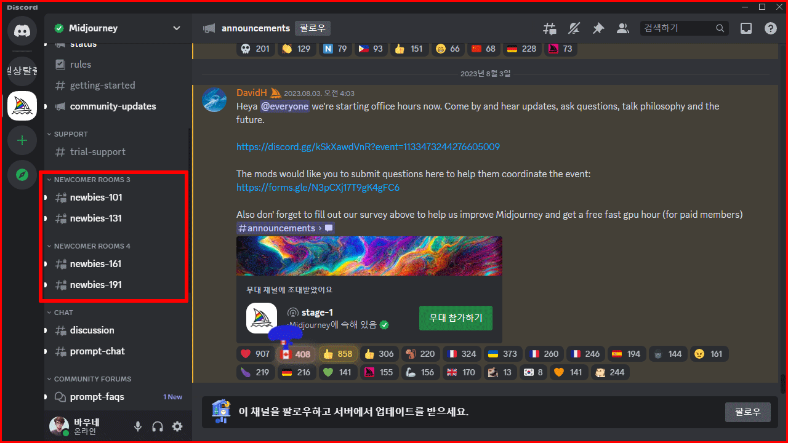Open the inbox icon in header

click(746, 28)
